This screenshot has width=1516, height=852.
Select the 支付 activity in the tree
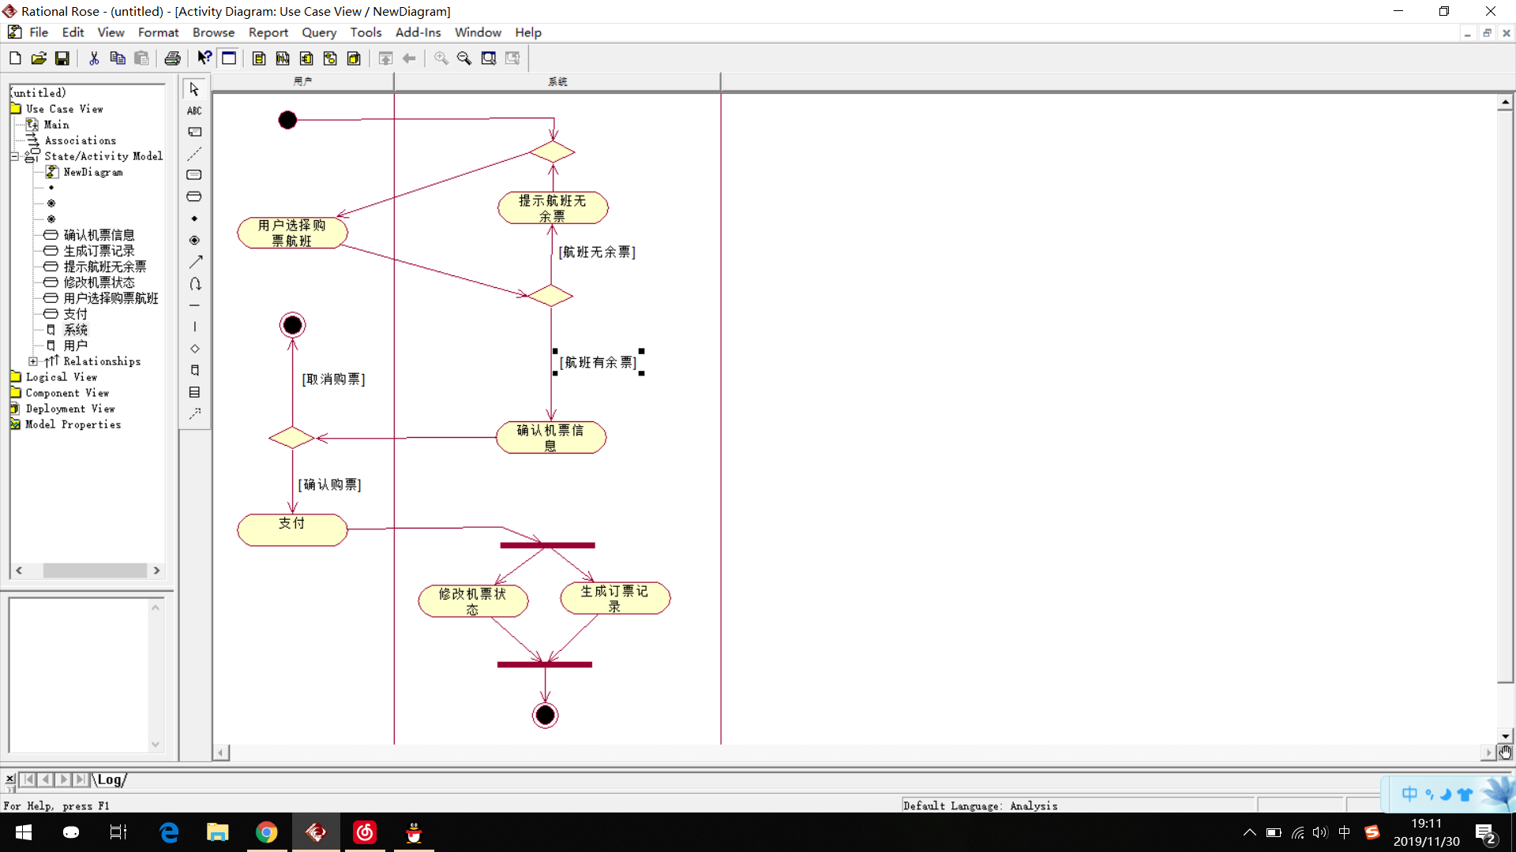click(x=74, y=314)
